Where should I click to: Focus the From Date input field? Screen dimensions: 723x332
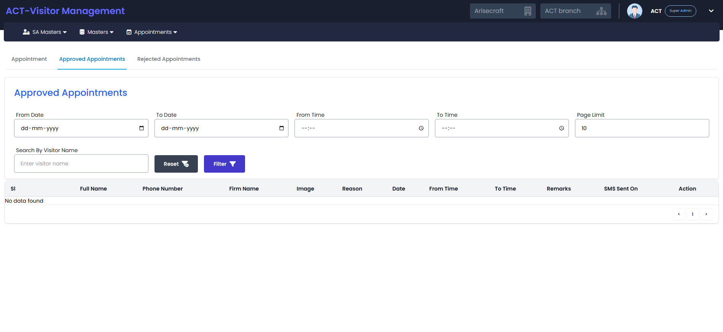tap(81, 128)
